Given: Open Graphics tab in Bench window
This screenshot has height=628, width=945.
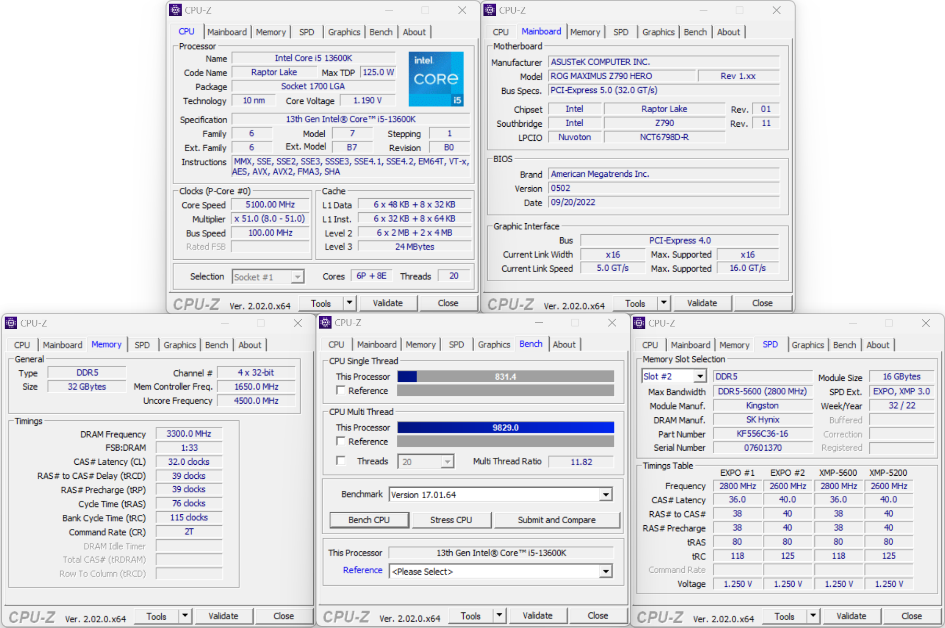Looking at the screenshot, I should pyautogui.click(x=494, y=344).
